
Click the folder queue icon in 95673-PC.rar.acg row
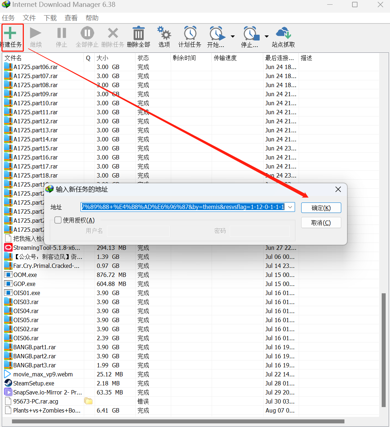(x=88, y=401)
